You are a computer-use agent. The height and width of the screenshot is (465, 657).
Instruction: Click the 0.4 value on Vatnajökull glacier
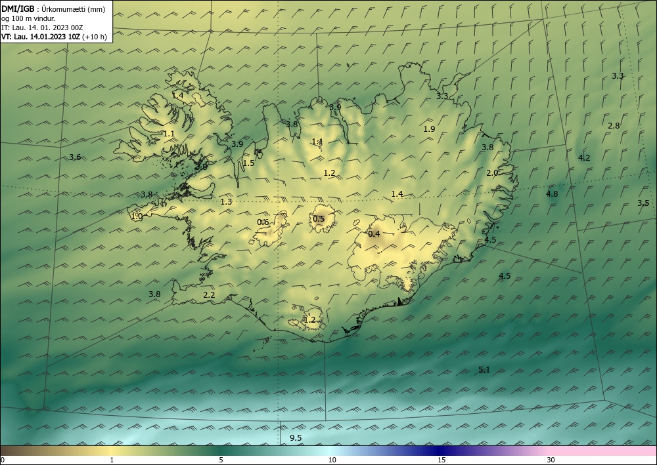click(374, 233)
